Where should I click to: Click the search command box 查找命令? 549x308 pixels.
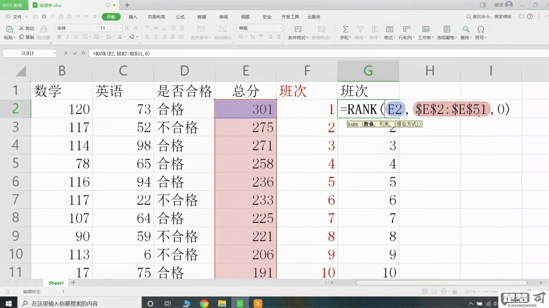489,17
